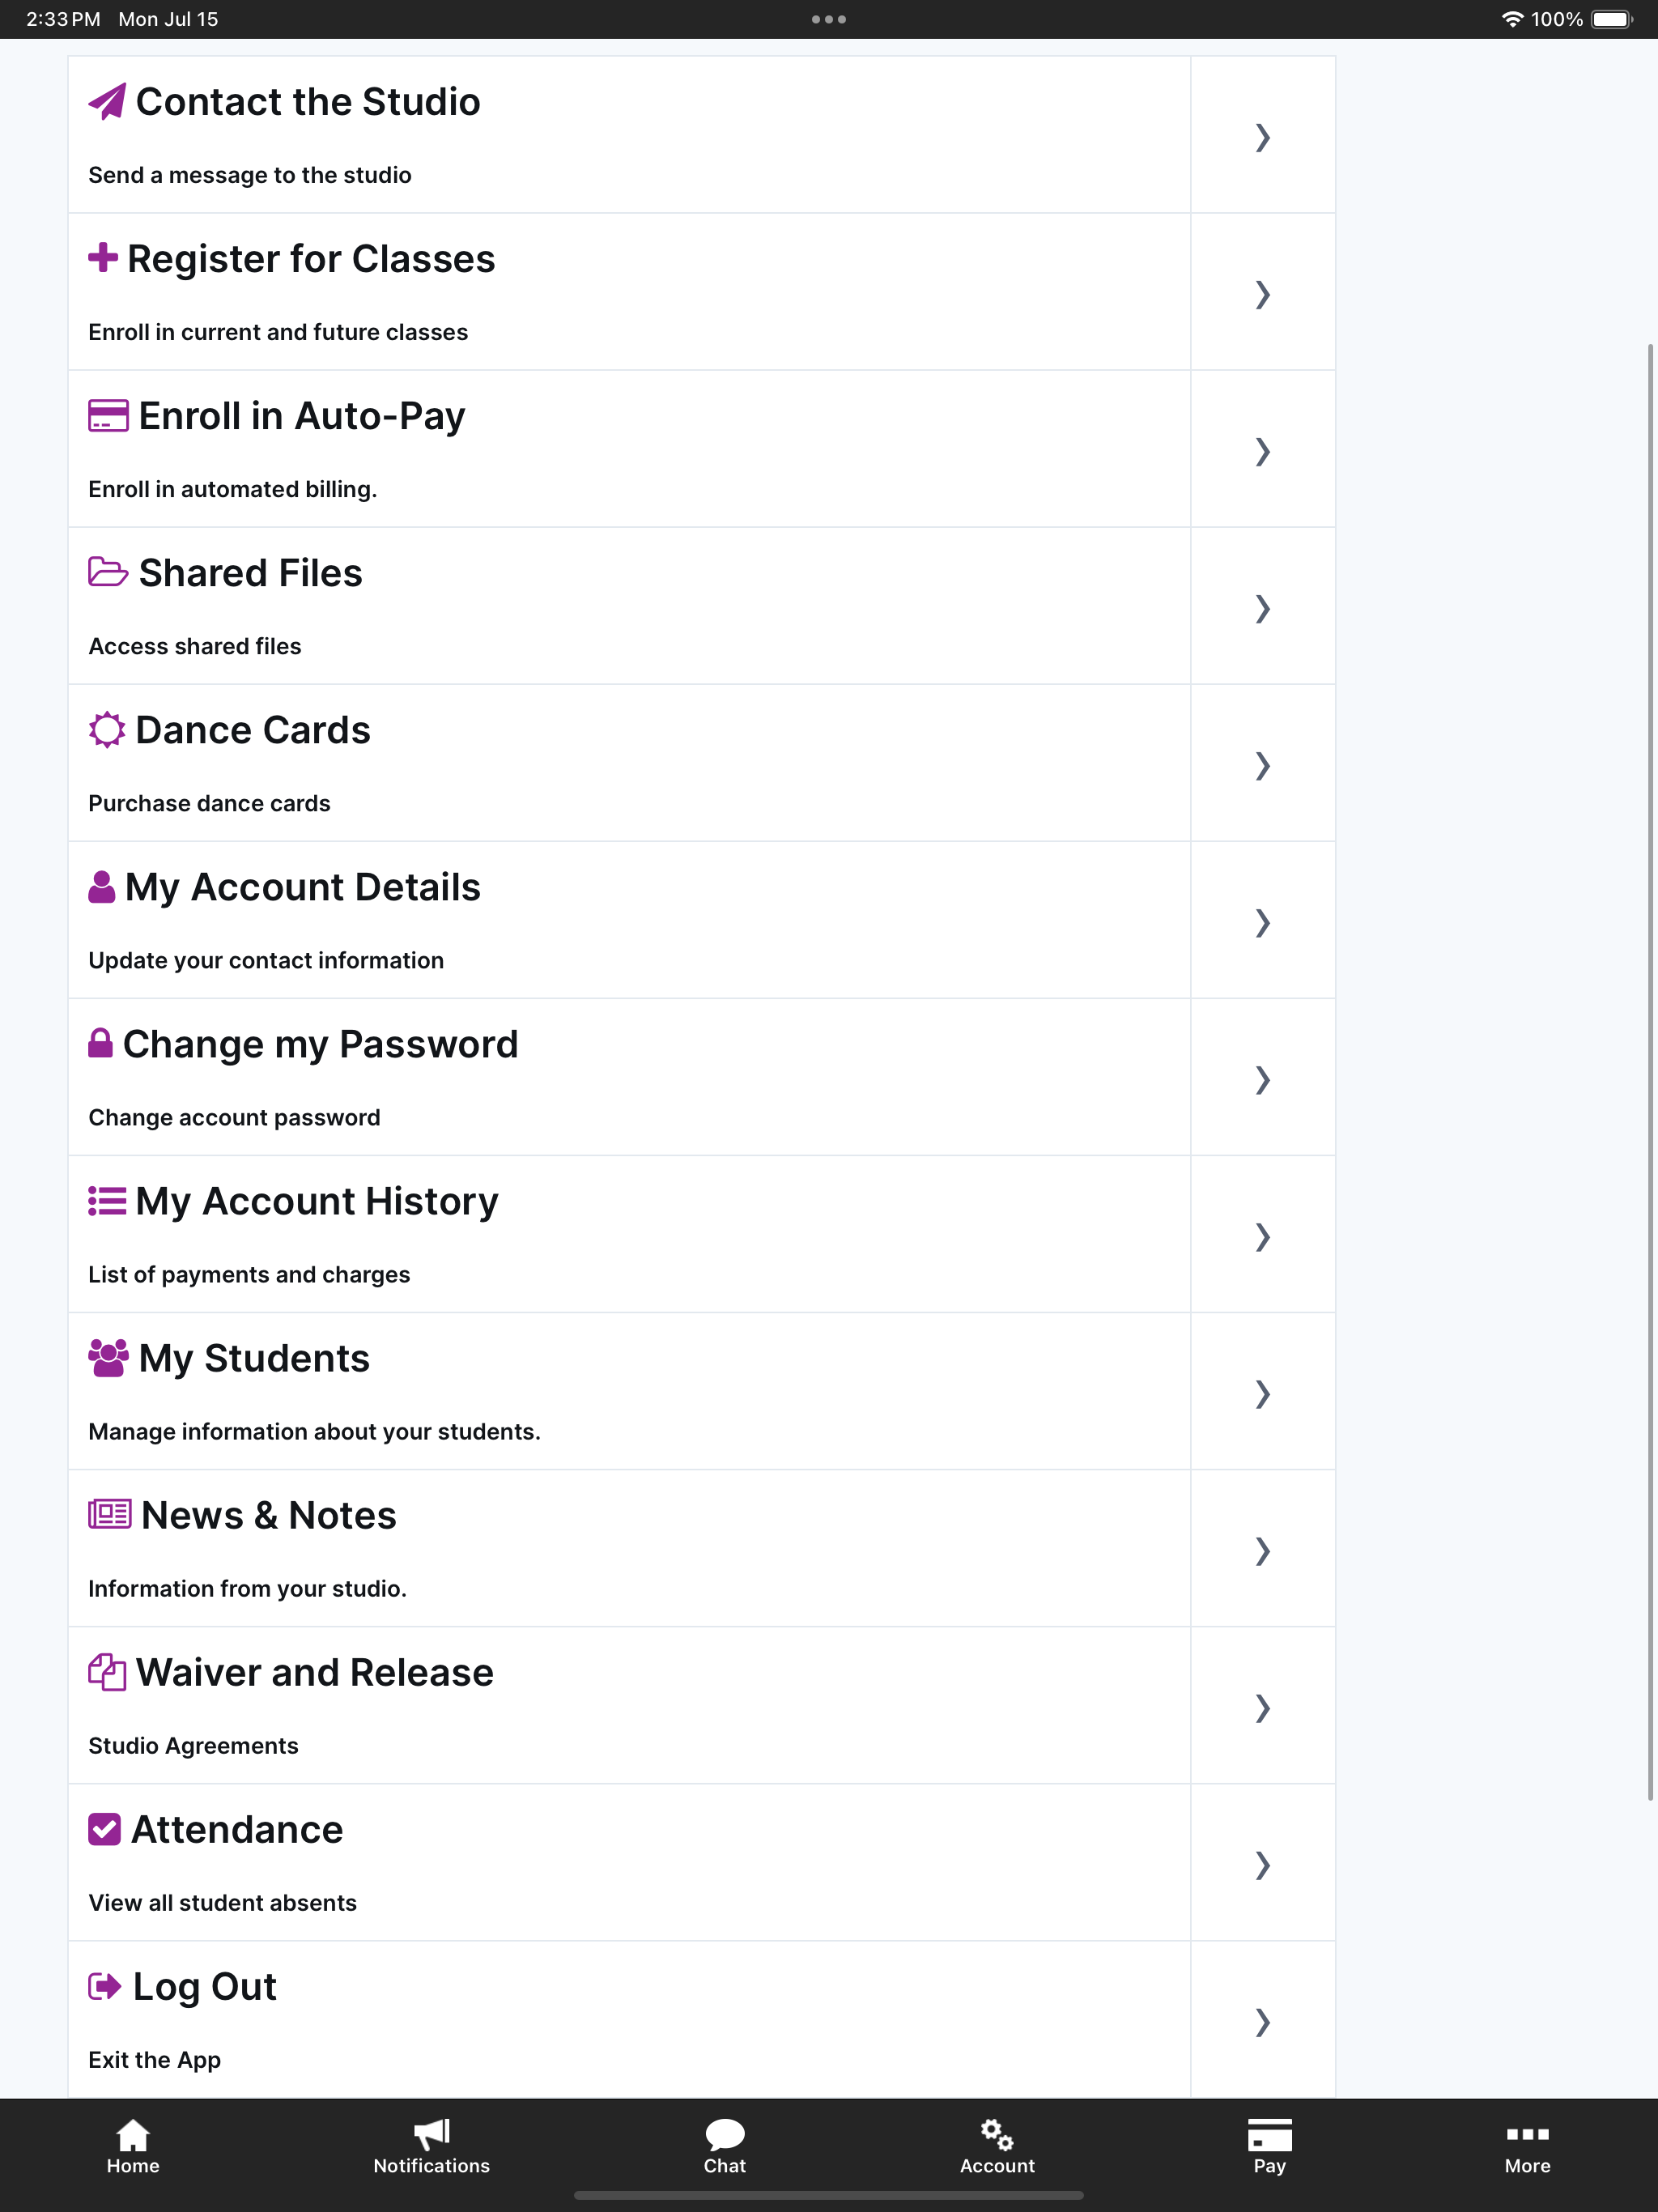Tap the lock icon for Change my Password
The height and width of the screenshot is (2212, 1658).
100,1043
